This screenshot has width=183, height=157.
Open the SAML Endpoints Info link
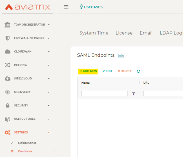coord(121,56)
